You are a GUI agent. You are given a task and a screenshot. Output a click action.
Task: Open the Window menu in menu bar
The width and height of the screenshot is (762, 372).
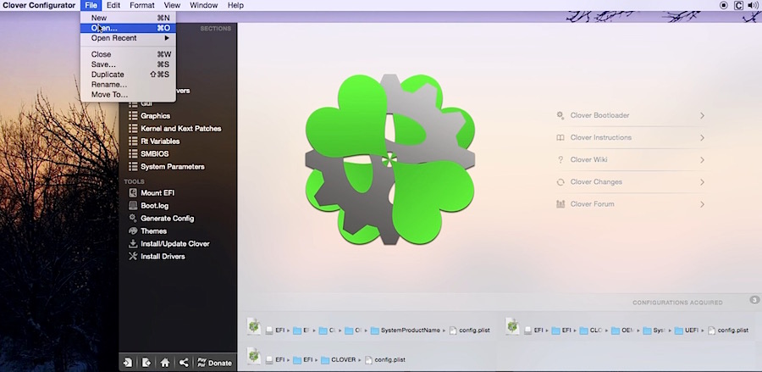203,5
